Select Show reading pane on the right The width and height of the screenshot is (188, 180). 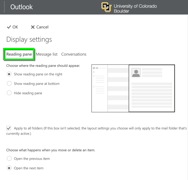9,74
